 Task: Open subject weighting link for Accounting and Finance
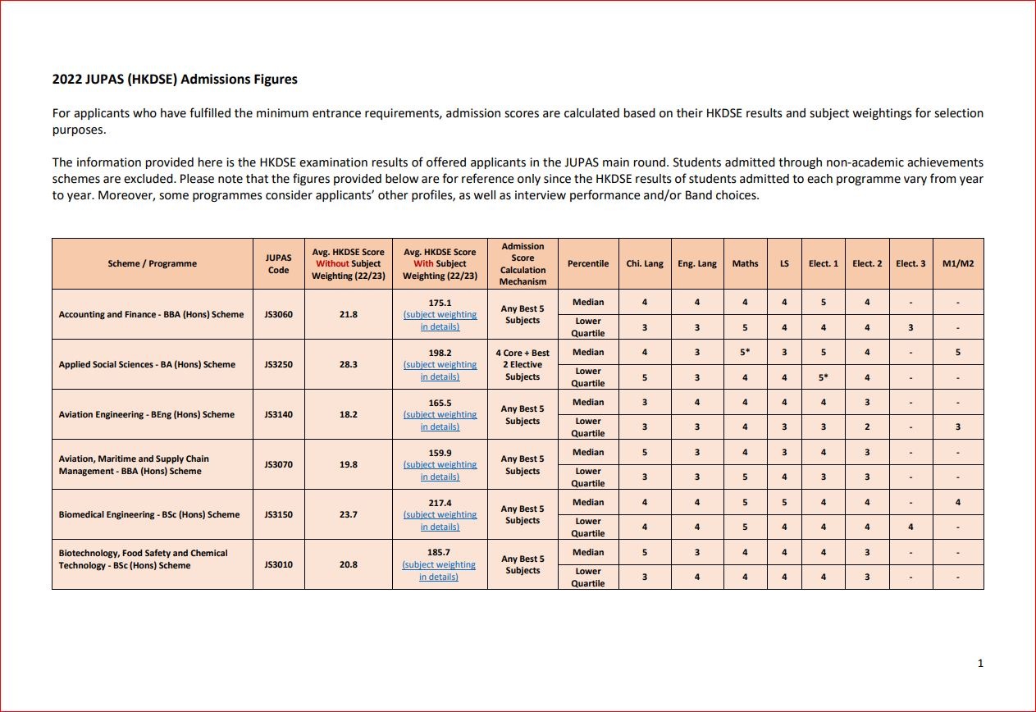pyautogui.click(x=440, y=321)
